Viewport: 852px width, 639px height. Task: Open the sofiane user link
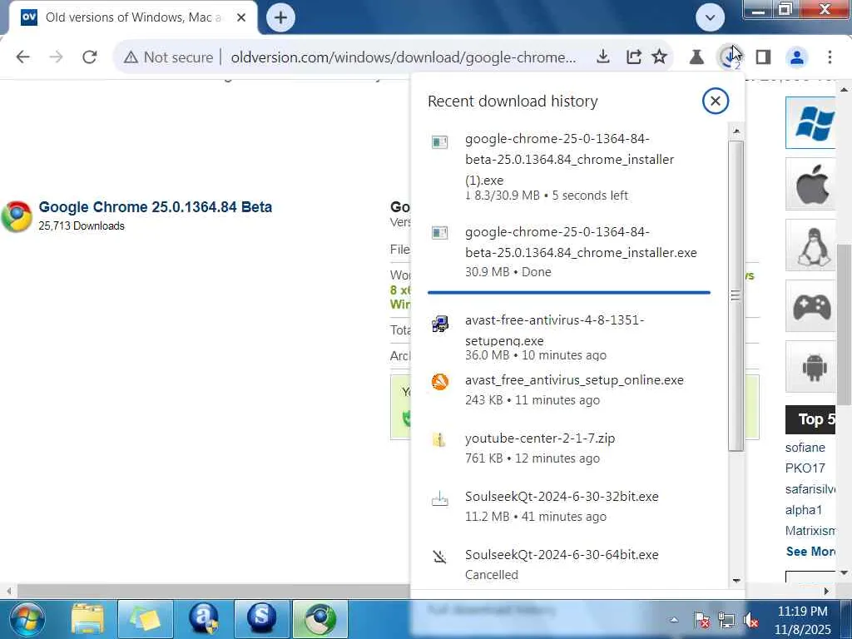click(805, 448)
